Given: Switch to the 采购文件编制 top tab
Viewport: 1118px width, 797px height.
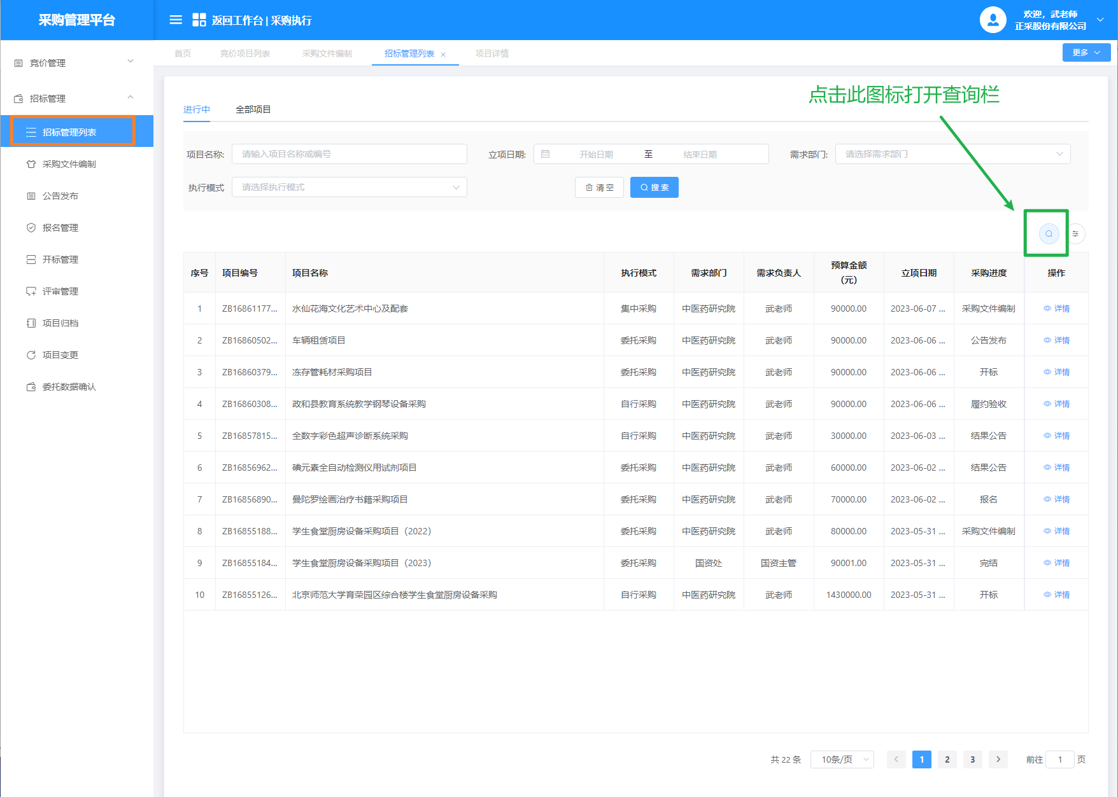Looking at the screenshot, I should click(x=327, y=53).
